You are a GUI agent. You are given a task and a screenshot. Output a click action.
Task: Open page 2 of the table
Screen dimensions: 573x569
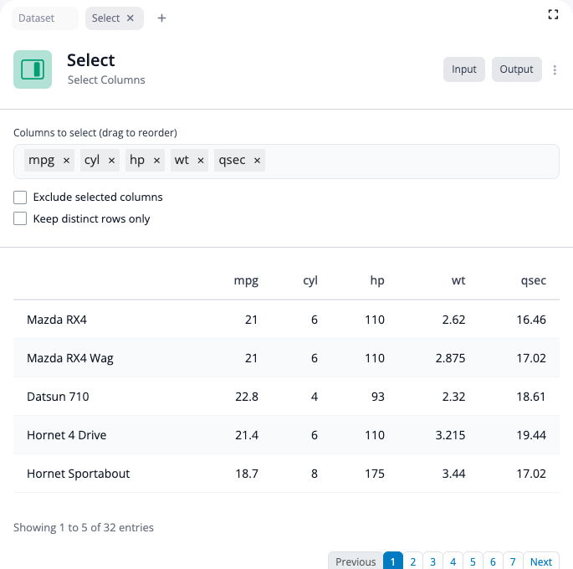(x=412, y=561)
